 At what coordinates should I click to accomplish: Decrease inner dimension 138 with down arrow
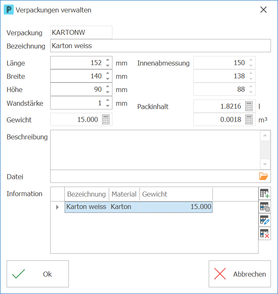click(x=251, y=79)
